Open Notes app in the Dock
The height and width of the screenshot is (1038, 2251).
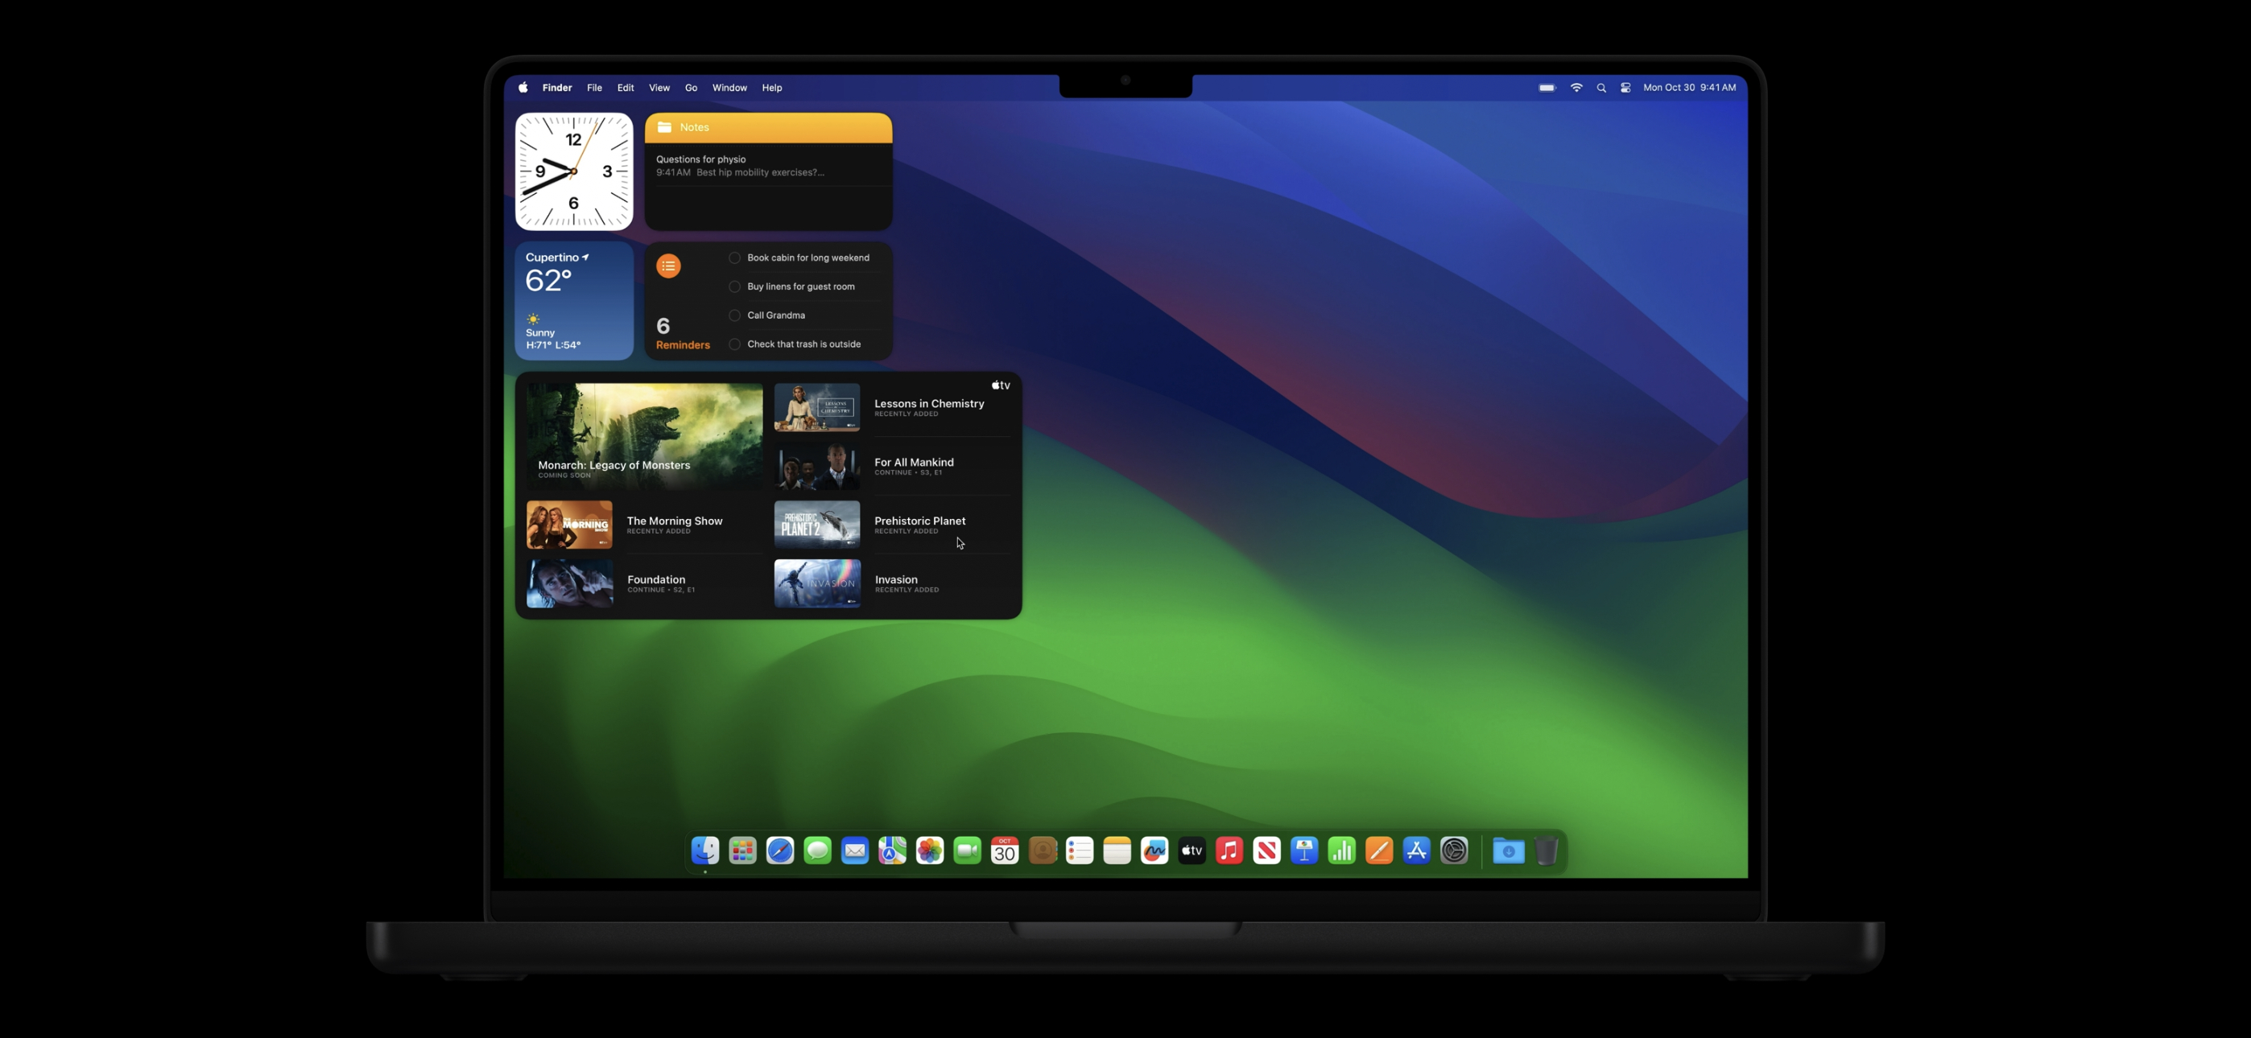coord(1117,851)
